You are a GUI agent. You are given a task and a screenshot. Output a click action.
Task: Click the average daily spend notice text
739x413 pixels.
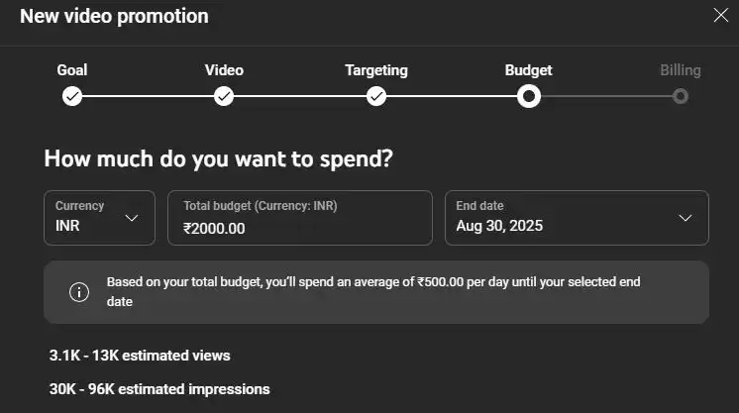(373, 291)
